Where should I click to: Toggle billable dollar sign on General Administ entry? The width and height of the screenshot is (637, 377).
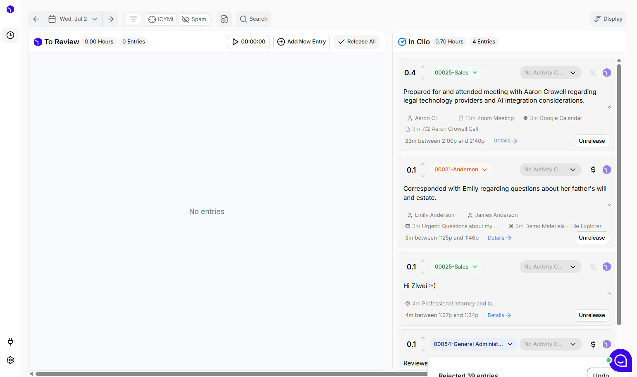(x=593, y=344)
